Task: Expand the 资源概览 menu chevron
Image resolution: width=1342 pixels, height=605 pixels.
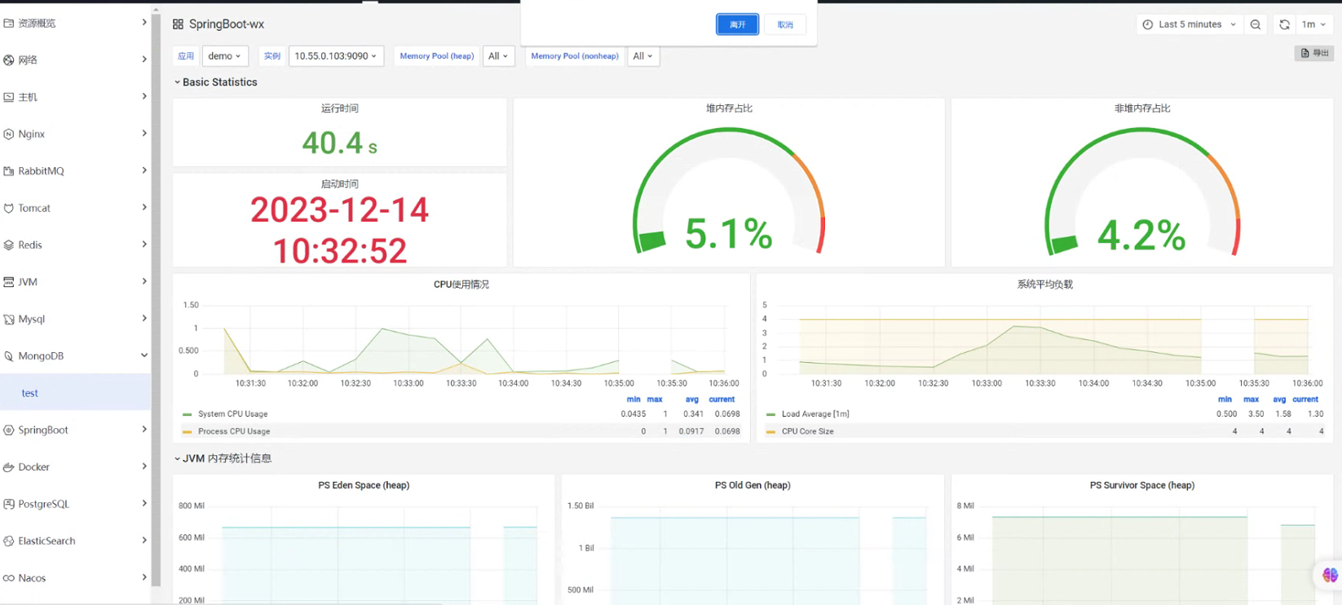Action: click(144, 23)
